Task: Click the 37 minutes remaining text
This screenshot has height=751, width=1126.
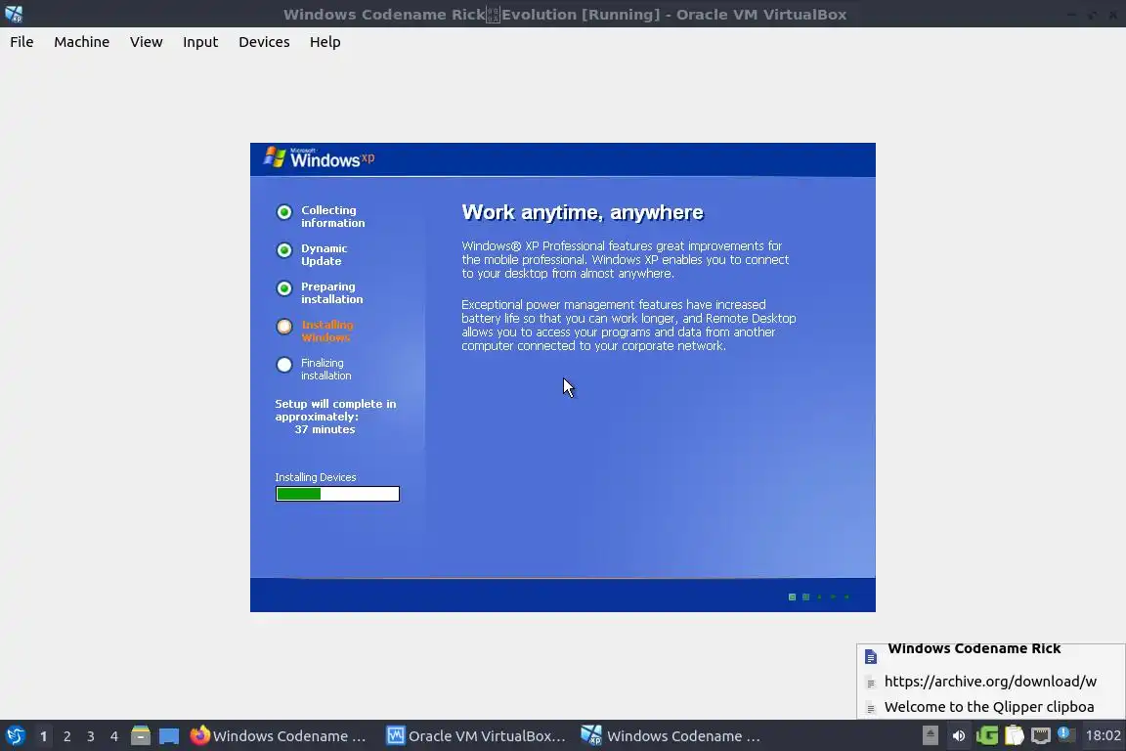Action: [325, 429]
